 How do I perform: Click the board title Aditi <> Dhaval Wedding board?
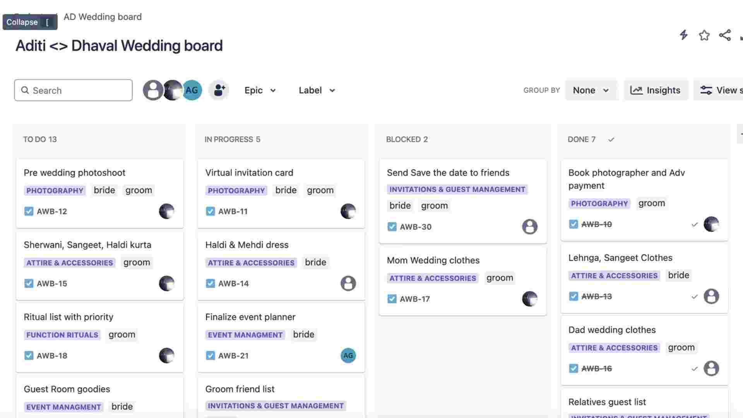coord(119,46)
